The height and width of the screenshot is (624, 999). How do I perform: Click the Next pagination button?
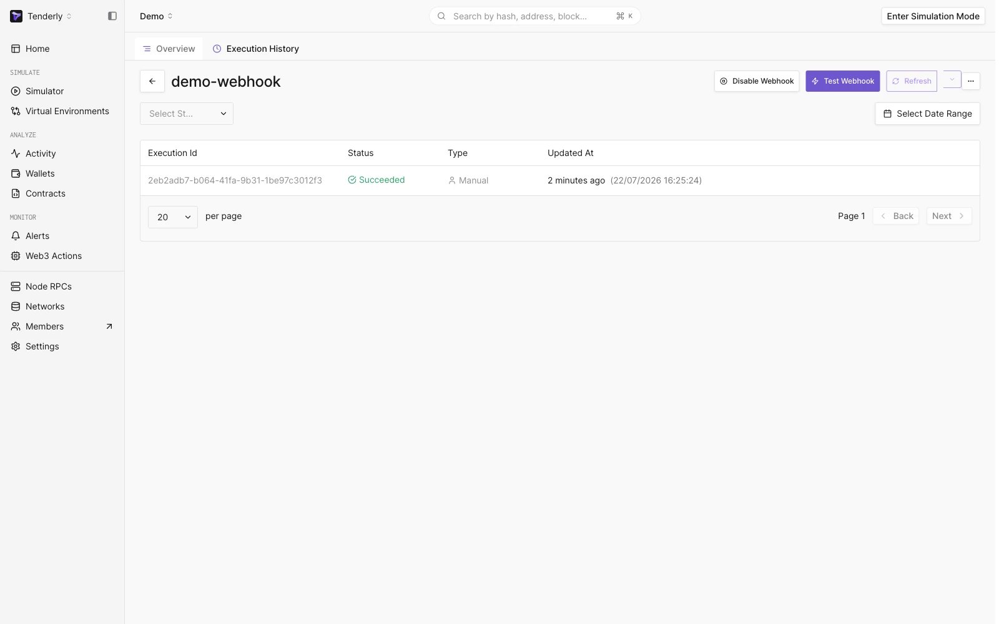click(949, 216)
